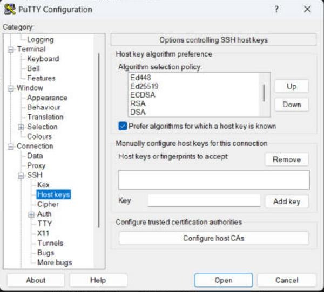The image size is (324, 292).
Task: Open the Appearance settings category
Action: pyautogui.click(x=47, y=98)
